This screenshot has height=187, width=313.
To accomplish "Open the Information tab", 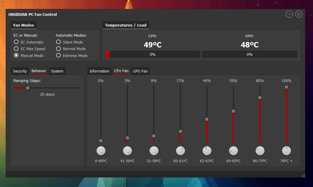I will point(99,71).
